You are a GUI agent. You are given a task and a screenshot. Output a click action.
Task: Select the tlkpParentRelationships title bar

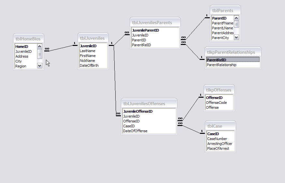pos(233,52)
